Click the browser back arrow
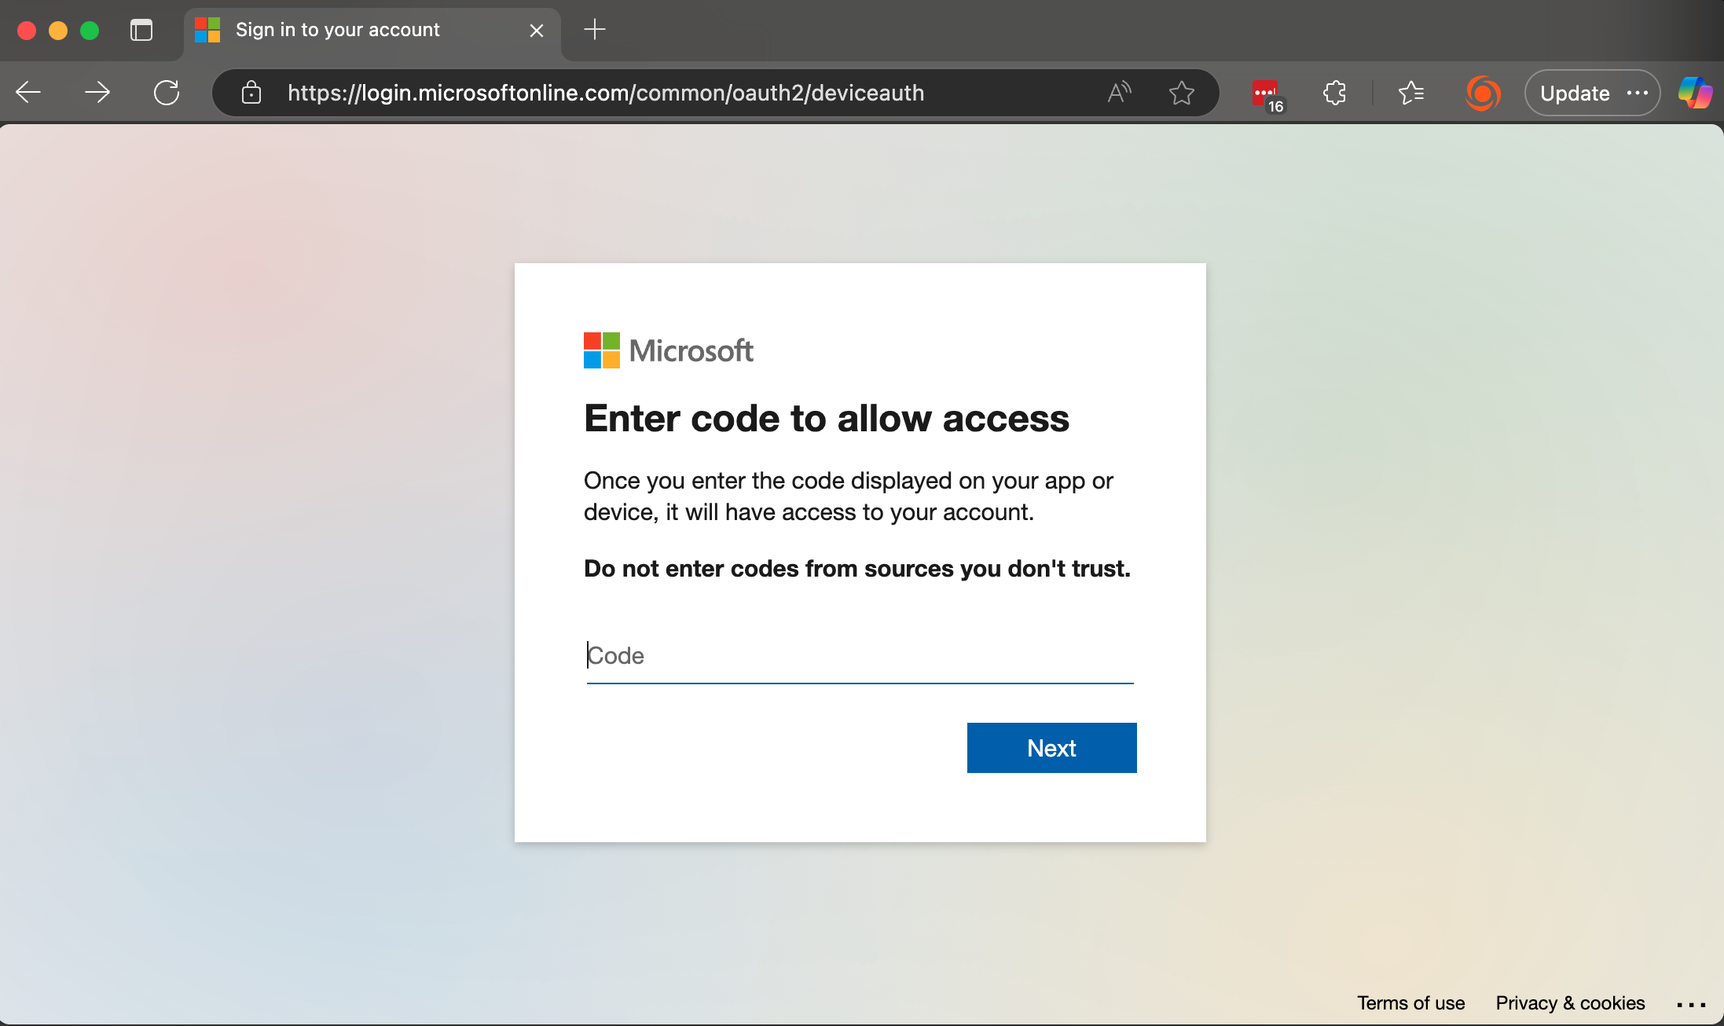This screenshot has height=1026, width=1724. [x=28, y=93]
